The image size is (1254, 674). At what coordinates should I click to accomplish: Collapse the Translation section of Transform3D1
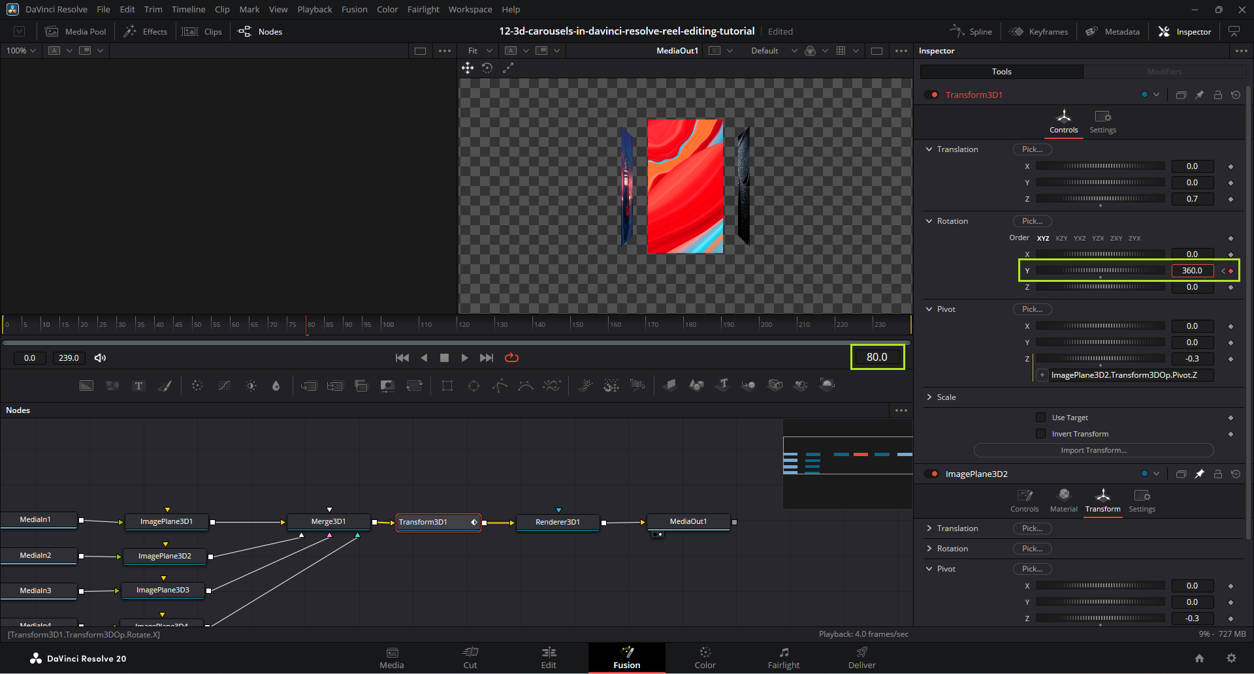coord(929,149)
